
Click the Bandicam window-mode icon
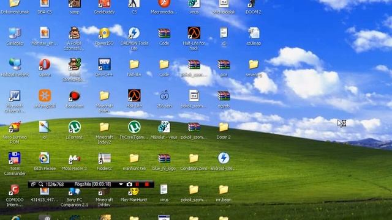[x=33, y=185]
